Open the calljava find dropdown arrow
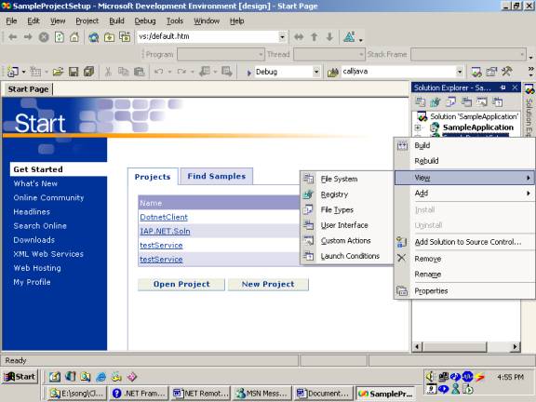This screenshot has width=536, height=402. pyautogui.click(x=460, y=72)
